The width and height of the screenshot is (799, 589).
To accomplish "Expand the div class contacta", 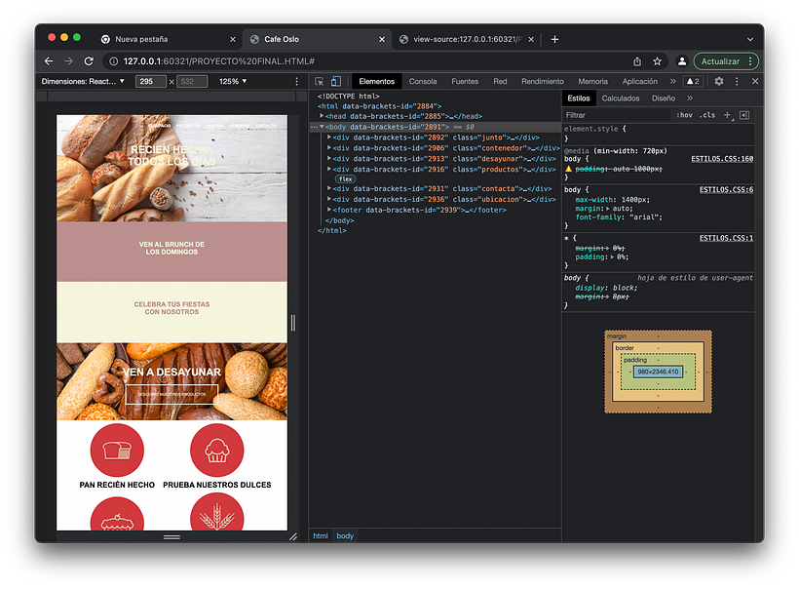I will point(329,188).
